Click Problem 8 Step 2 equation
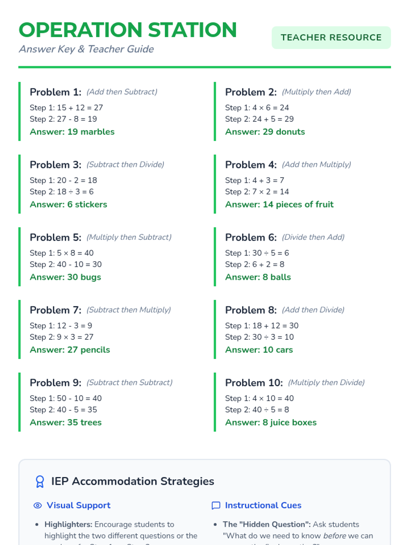 [259, 337]
